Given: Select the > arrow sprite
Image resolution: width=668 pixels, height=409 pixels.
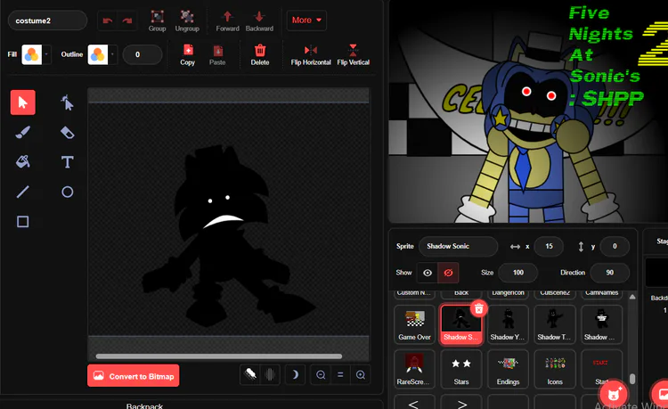Looking at the screenshot, I should (x=461, y=402).
